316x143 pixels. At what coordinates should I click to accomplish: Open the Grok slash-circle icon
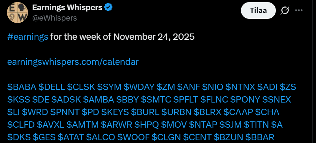(285, 10)
